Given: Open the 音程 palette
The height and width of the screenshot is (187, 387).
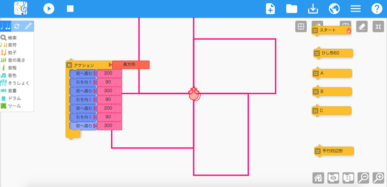Looking at the screenshot, I should point(9,68).
